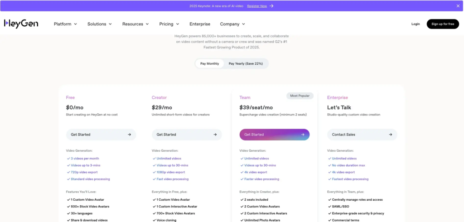Click arrow icon in Free Get Started button
The image size is (464, 222).
point(129,135)
